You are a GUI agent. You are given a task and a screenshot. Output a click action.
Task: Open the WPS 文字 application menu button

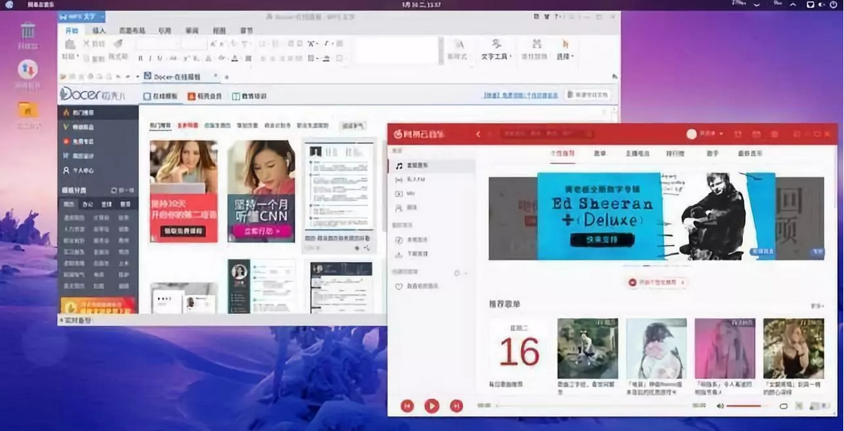pyautogui.click(x=81, y=16)
